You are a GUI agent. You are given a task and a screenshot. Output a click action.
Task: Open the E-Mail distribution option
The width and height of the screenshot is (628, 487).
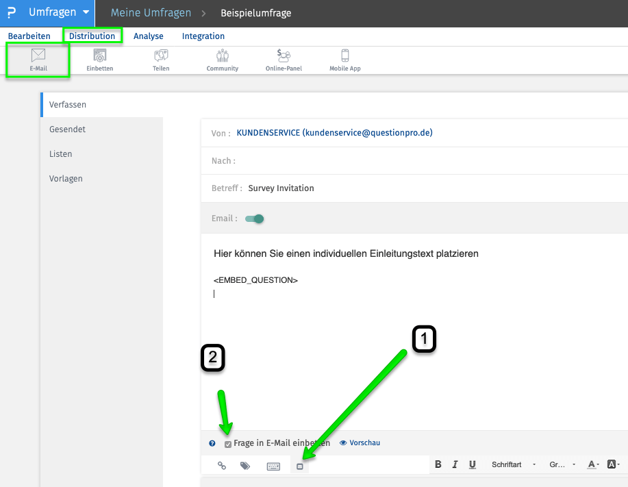38,60
